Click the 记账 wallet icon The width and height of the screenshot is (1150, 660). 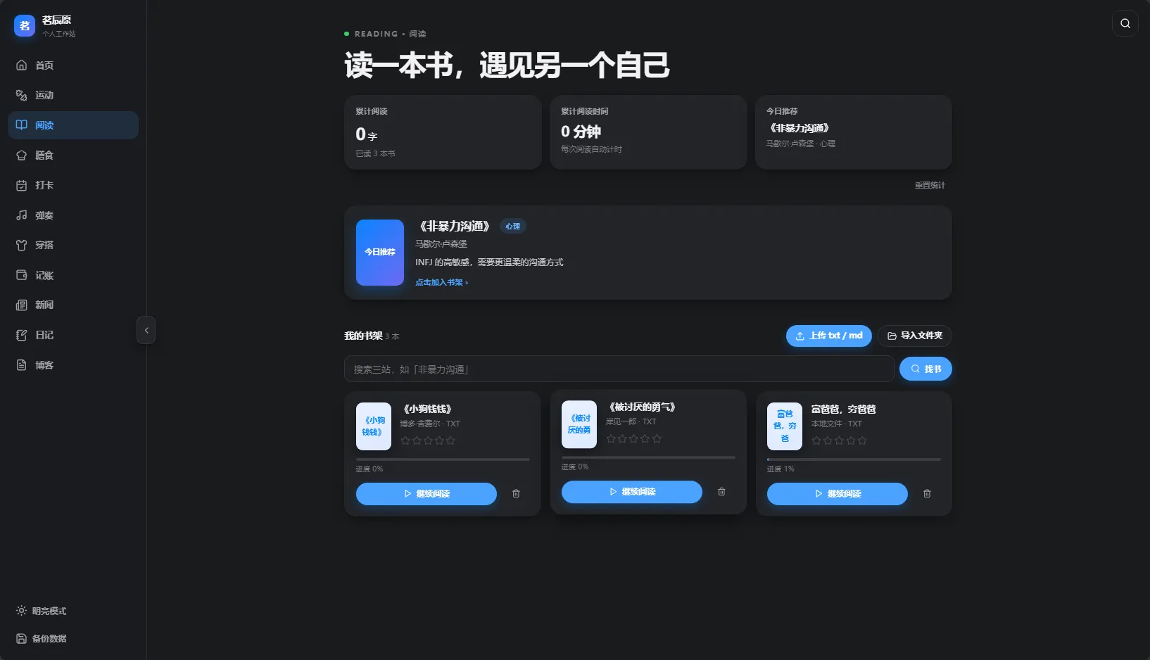22,275
